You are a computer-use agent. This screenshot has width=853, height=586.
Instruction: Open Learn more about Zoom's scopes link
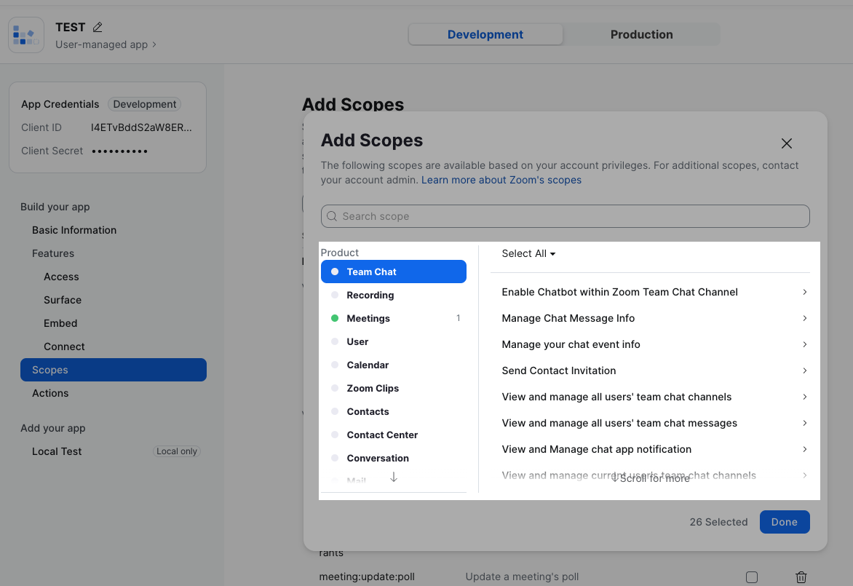(501, 180)
